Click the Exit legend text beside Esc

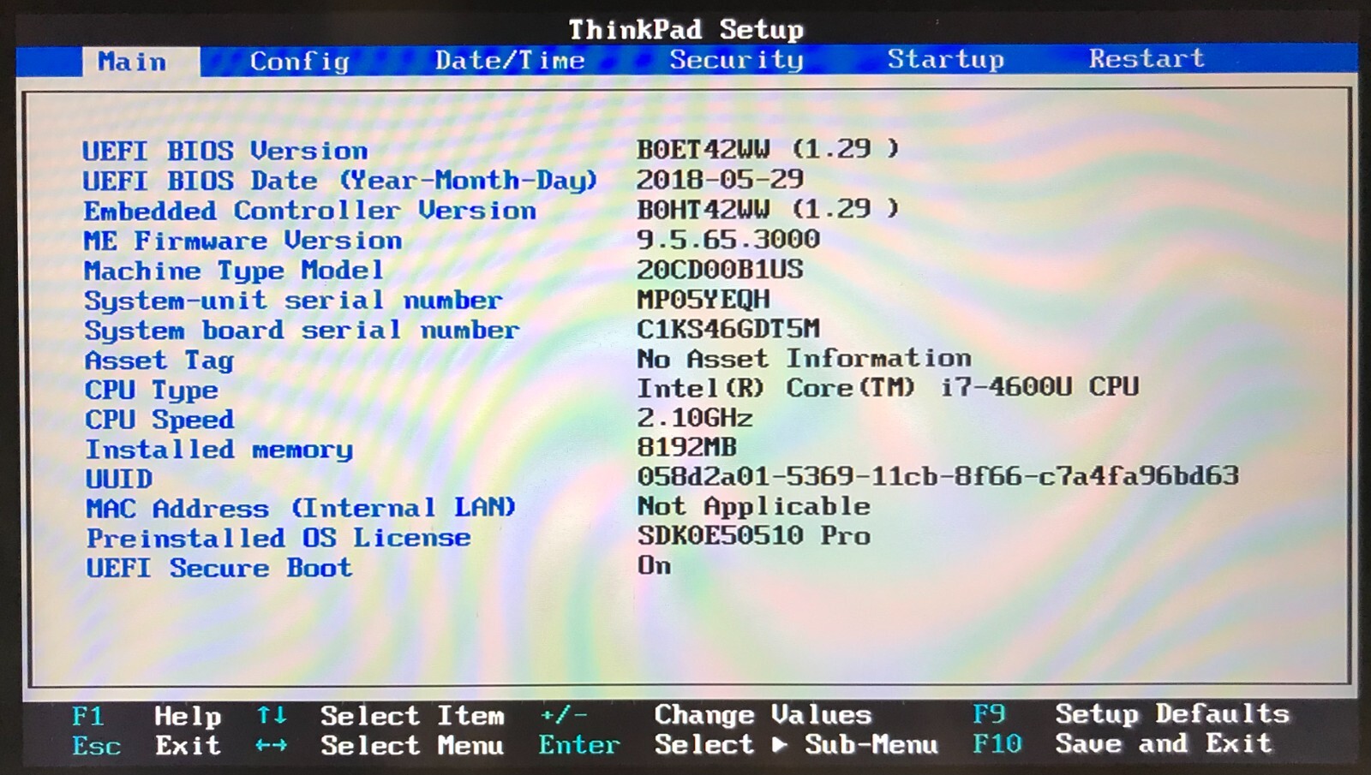click(x=188, y=745)
